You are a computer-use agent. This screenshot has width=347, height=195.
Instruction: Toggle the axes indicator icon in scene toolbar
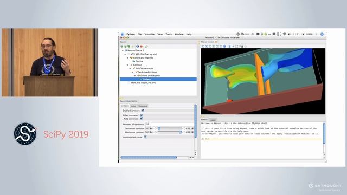(233, 46)
